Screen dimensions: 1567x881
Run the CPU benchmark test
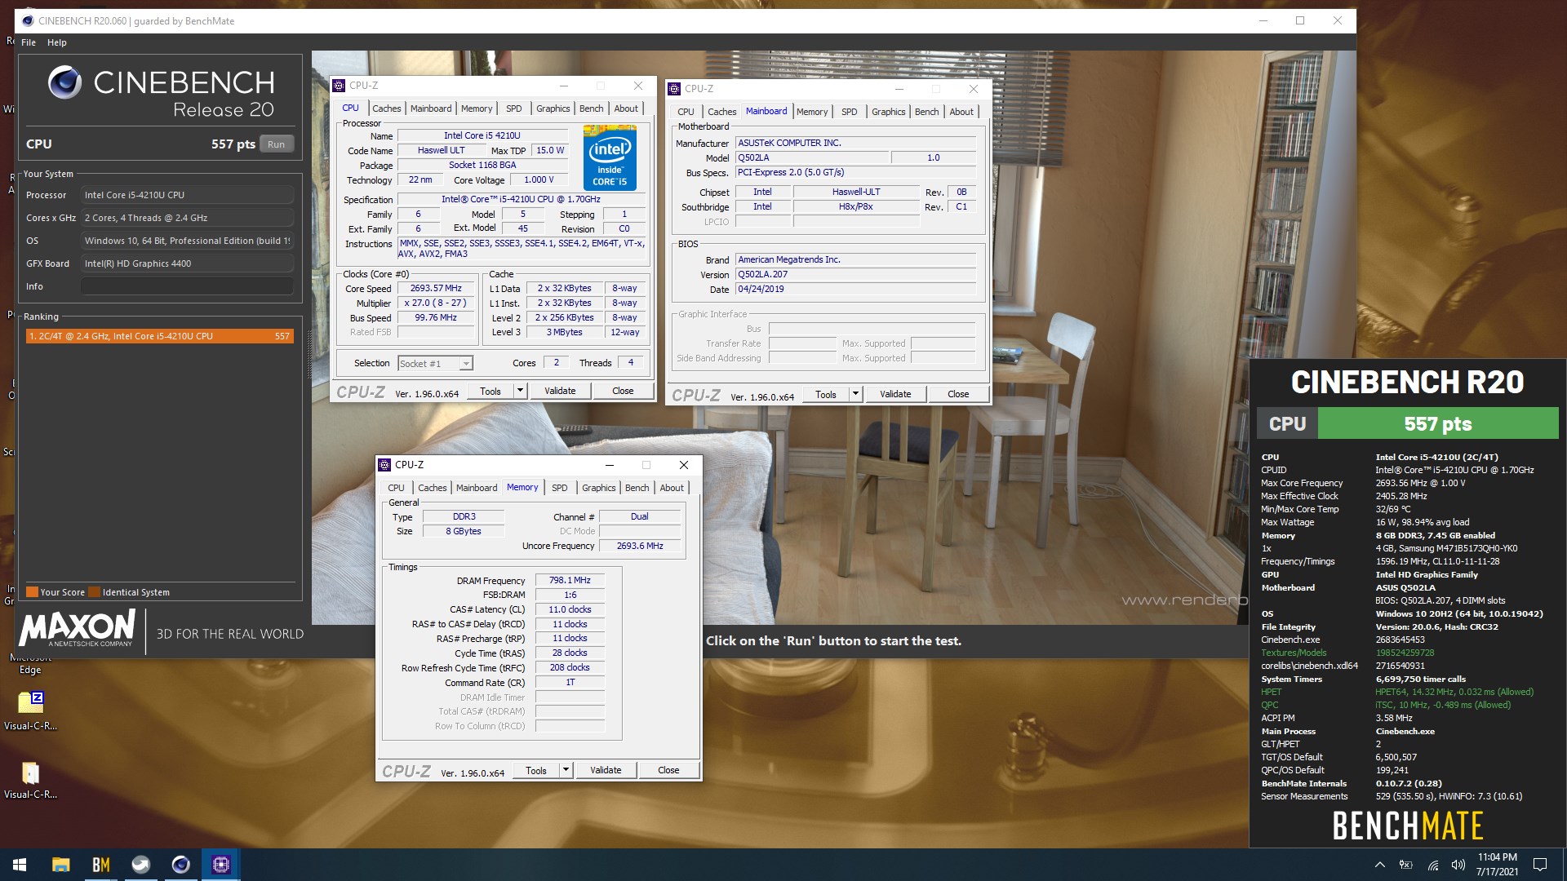(x=277, y=144)
